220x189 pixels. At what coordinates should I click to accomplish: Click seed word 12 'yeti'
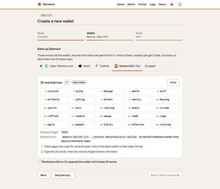click(x=82, y=108)
